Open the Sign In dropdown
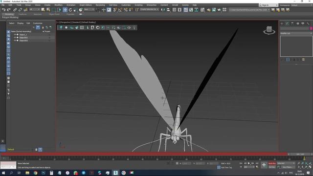This screenshot has height=176, width=313. (x=268, y=5)
